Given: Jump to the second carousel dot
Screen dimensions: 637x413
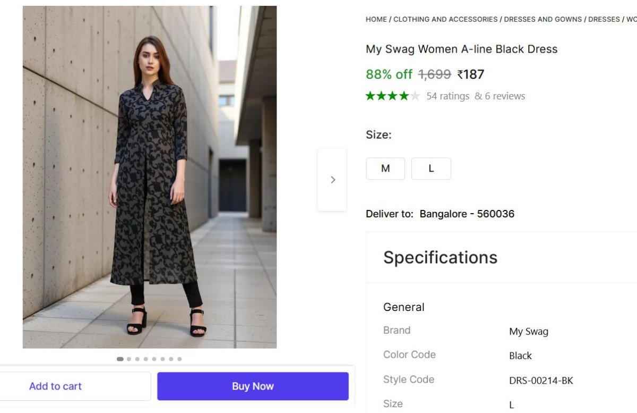Looking at the screenshot, I should [x=129, y=359].
